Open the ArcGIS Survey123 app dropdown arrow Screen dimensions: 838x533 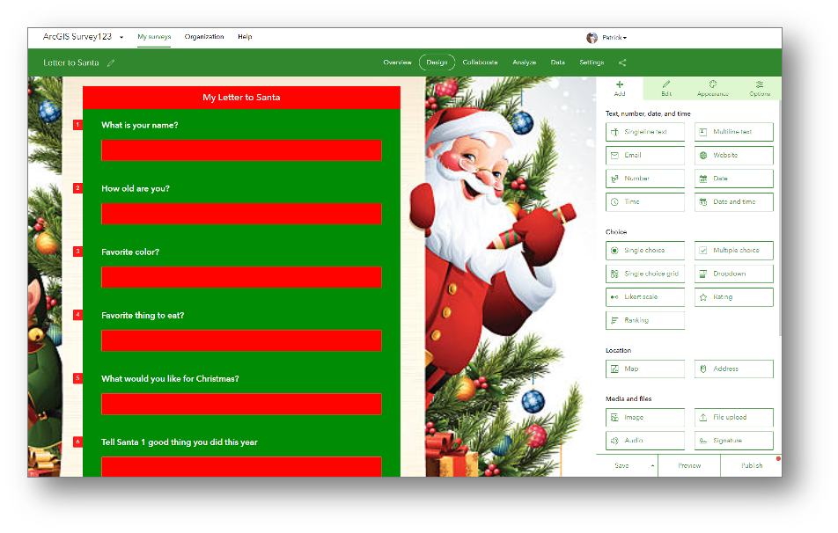point(121,38)
